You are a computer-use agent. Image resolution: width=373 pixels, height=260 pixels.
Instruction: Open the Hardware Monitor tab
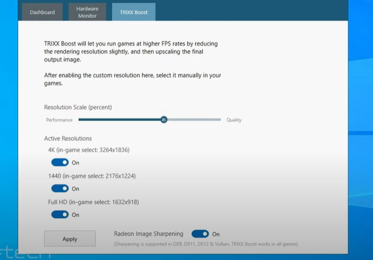87,12
